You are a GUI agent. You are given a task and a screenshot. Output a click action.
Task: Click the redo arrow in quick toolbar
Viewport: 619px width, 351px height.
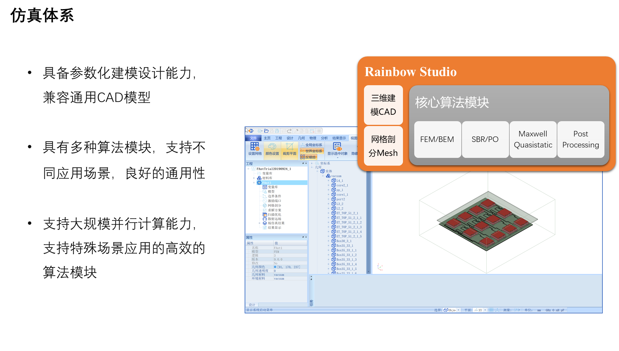[289, 131]
